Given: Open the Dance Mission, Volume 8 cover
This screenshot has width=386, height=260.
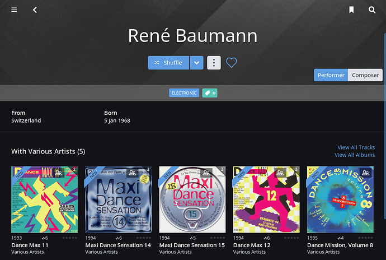Looking at the screenshot, I should coord(340,199).
